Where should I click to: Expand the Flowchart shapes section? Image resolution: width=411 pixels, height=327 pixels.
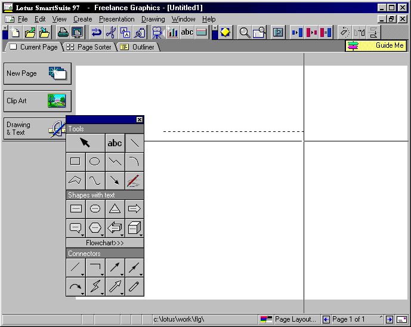105,243
